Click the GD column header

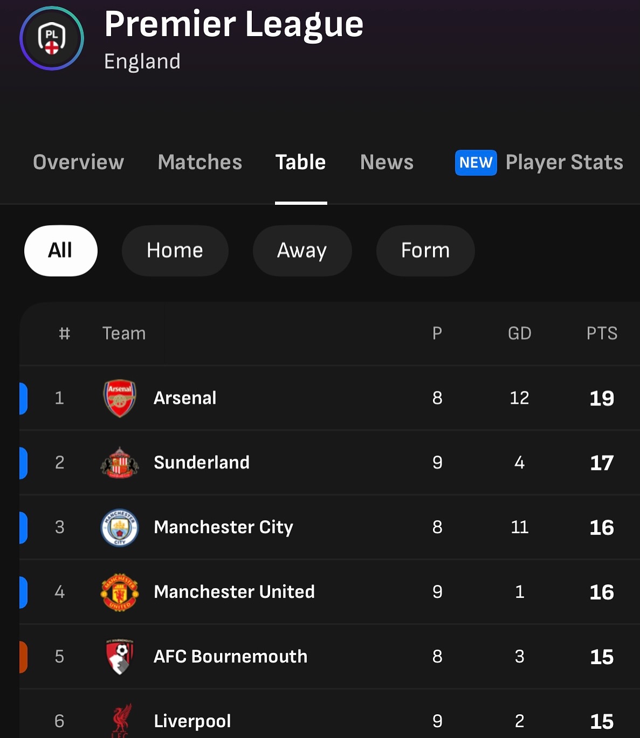coord(519,334)
